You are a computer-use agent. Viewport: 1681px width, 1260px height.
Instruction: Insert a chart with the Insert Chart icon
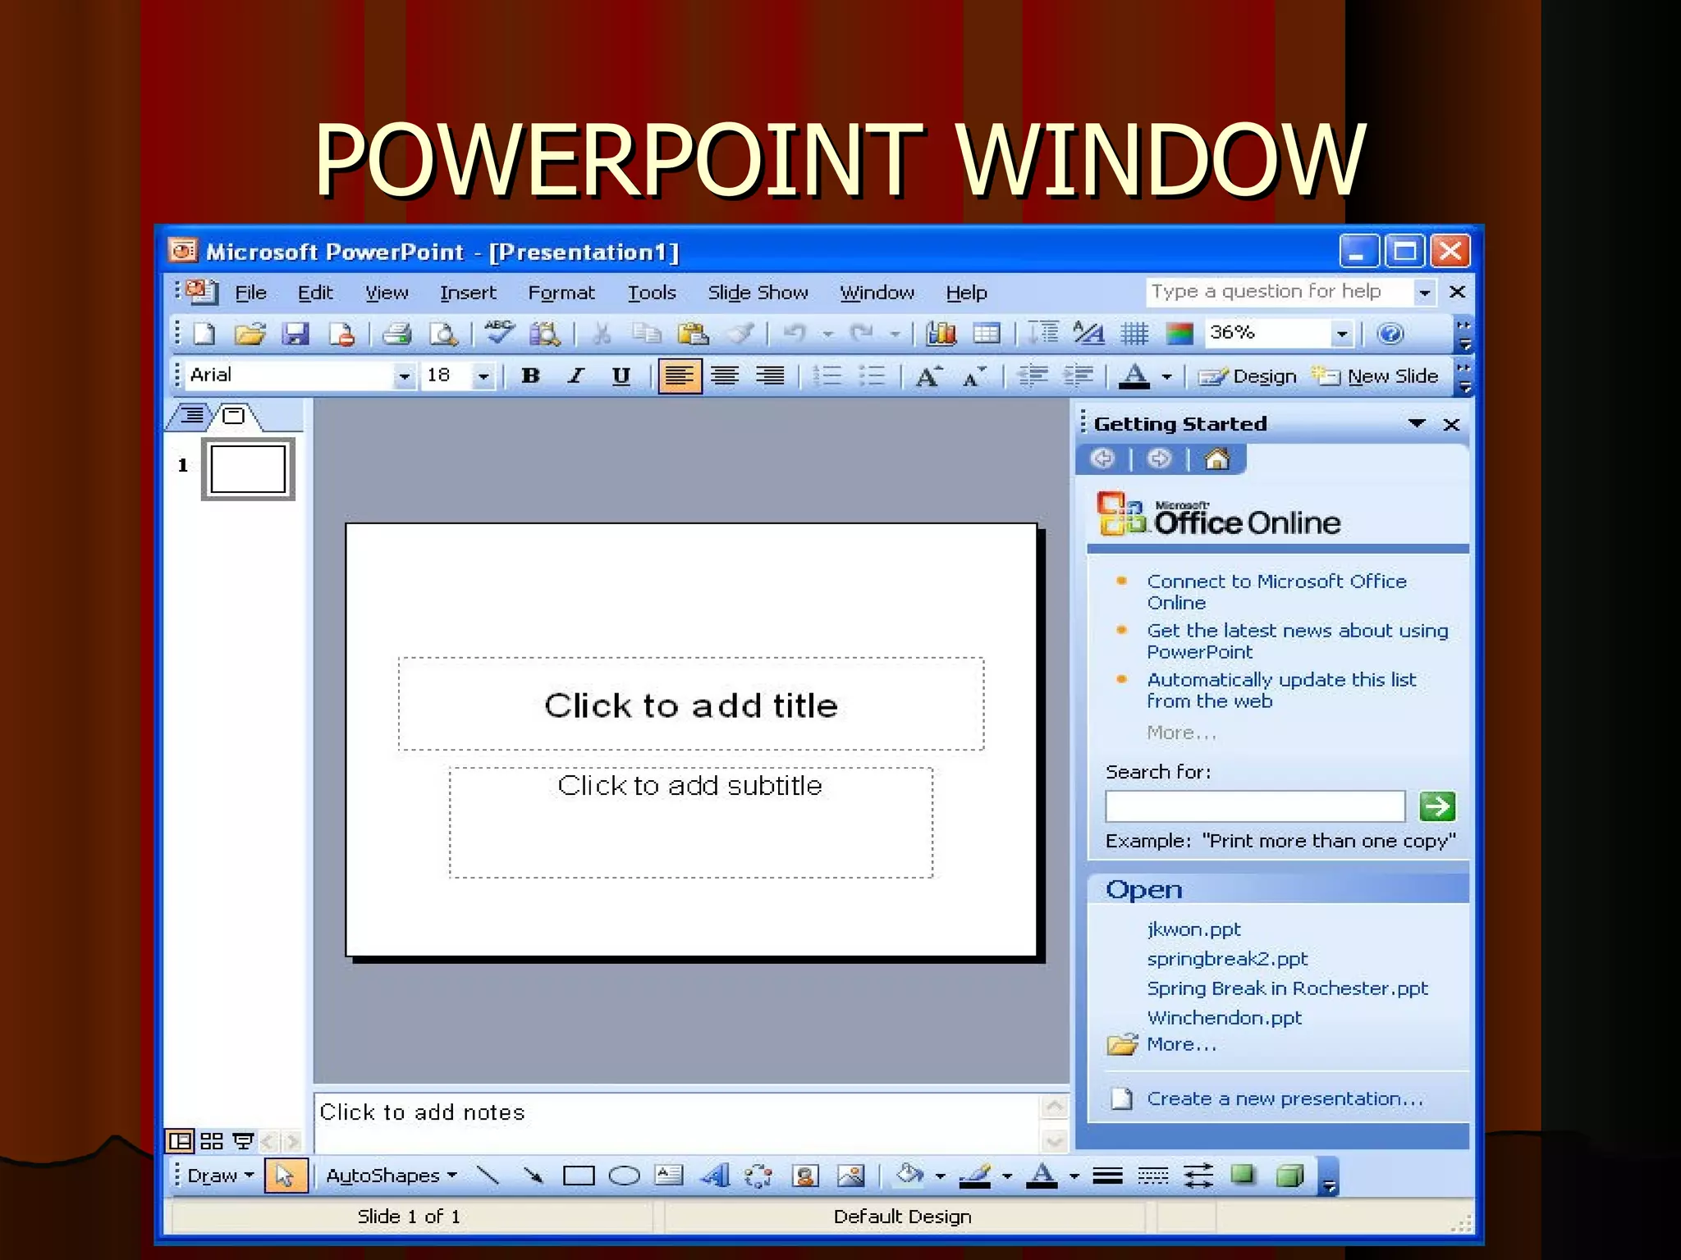coord(941,334)
